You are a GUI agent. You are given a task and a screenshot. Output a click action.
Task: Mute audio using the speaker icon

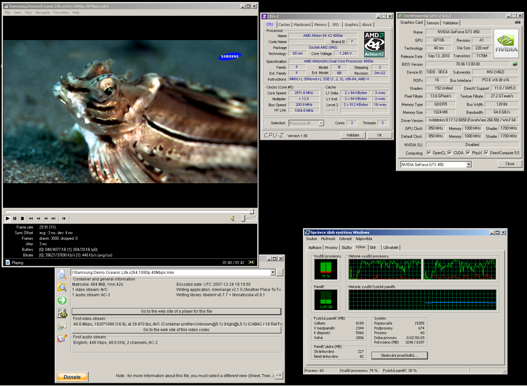point(233,219)
